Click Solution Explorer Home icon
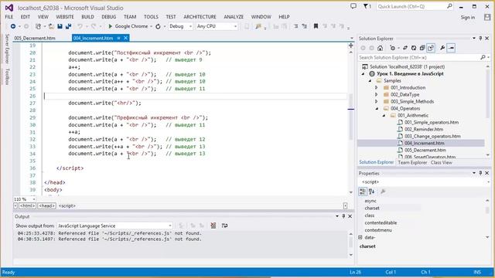This screenshot has width=495, height=278. pyautogui.click(x=380, y=48)
